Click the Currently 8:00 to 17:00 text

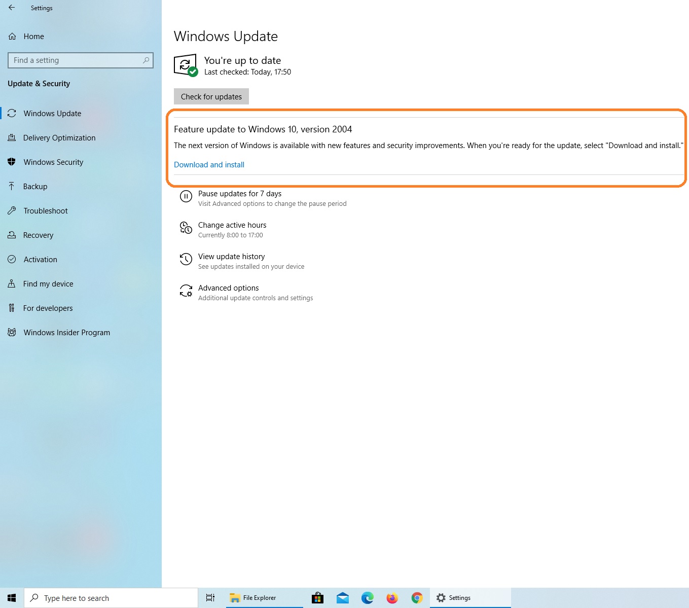tap(231, 235)
